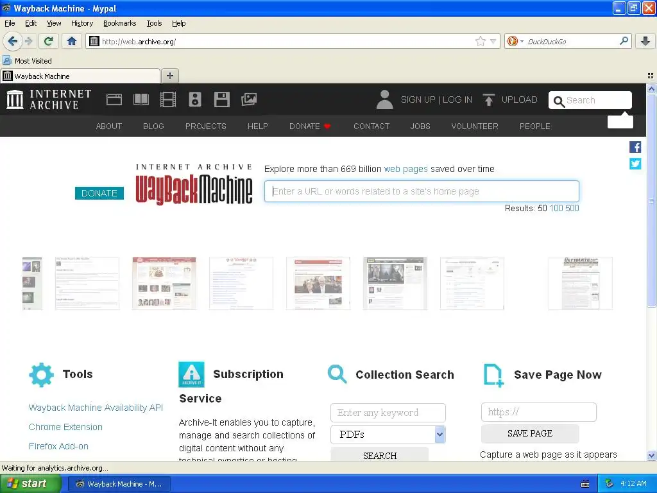Click the Save Page Now https:// field
The image size is (657, 493).
coord(539,412)
